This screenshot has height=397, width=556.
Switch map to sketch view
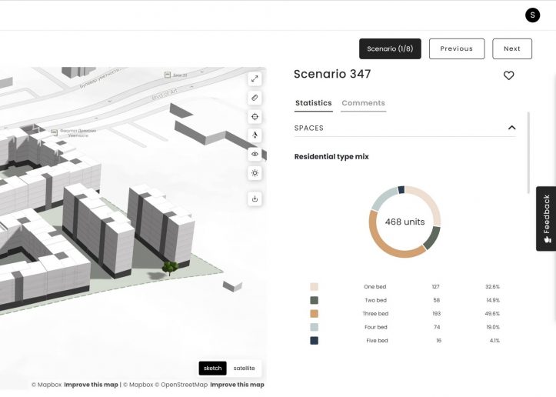click(212, 368)
